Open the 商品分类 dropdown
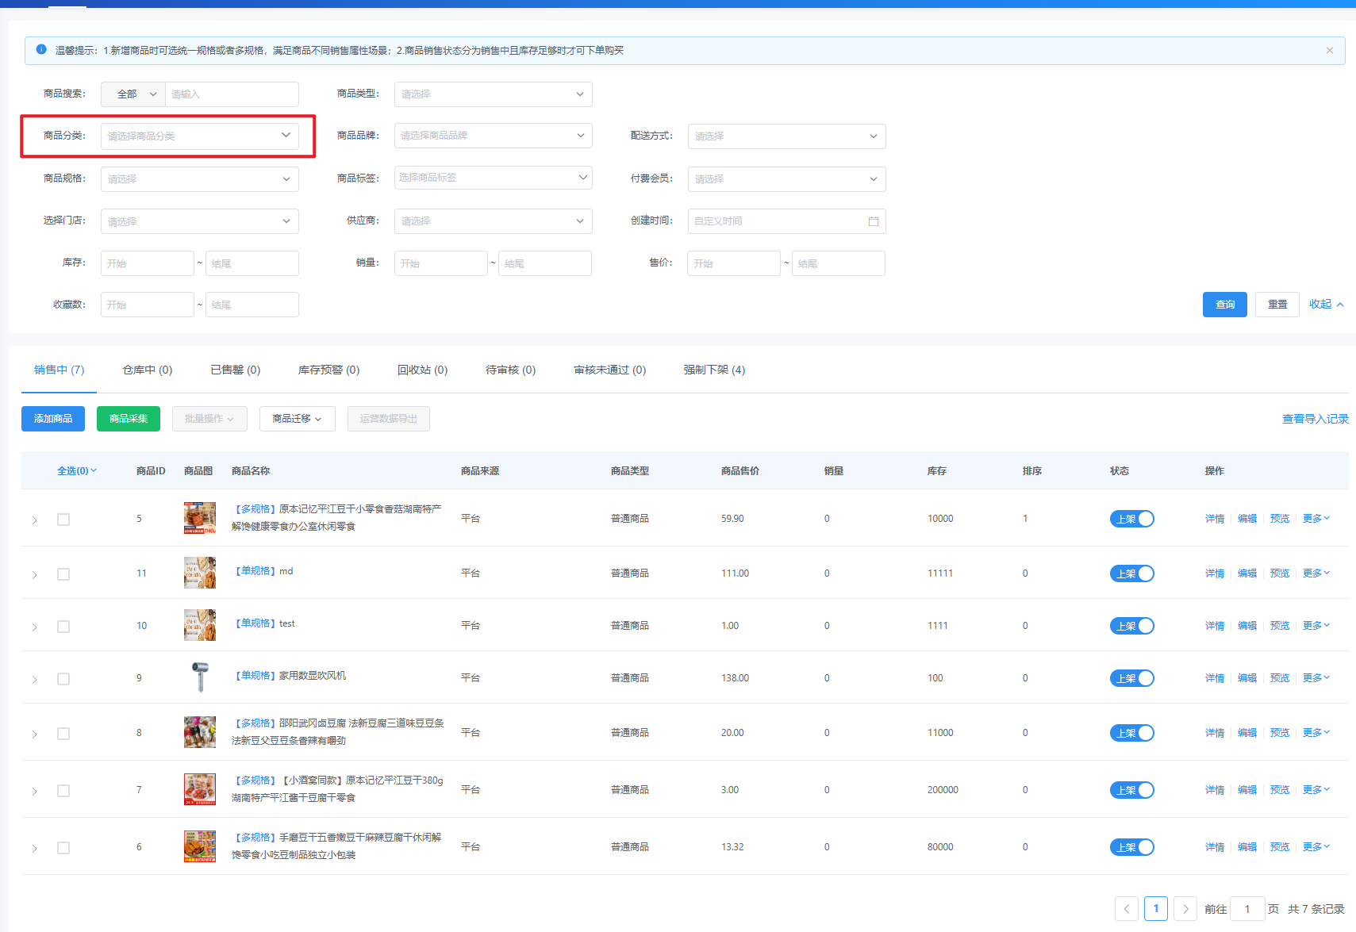Viewport: 1356px width, 932px height. (x=199, y=136)
